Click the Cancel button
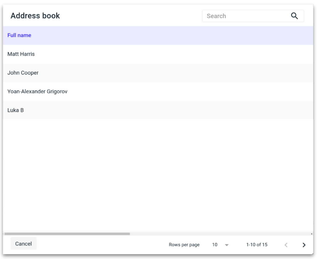 pyautogui.click(x=23, y=243)
